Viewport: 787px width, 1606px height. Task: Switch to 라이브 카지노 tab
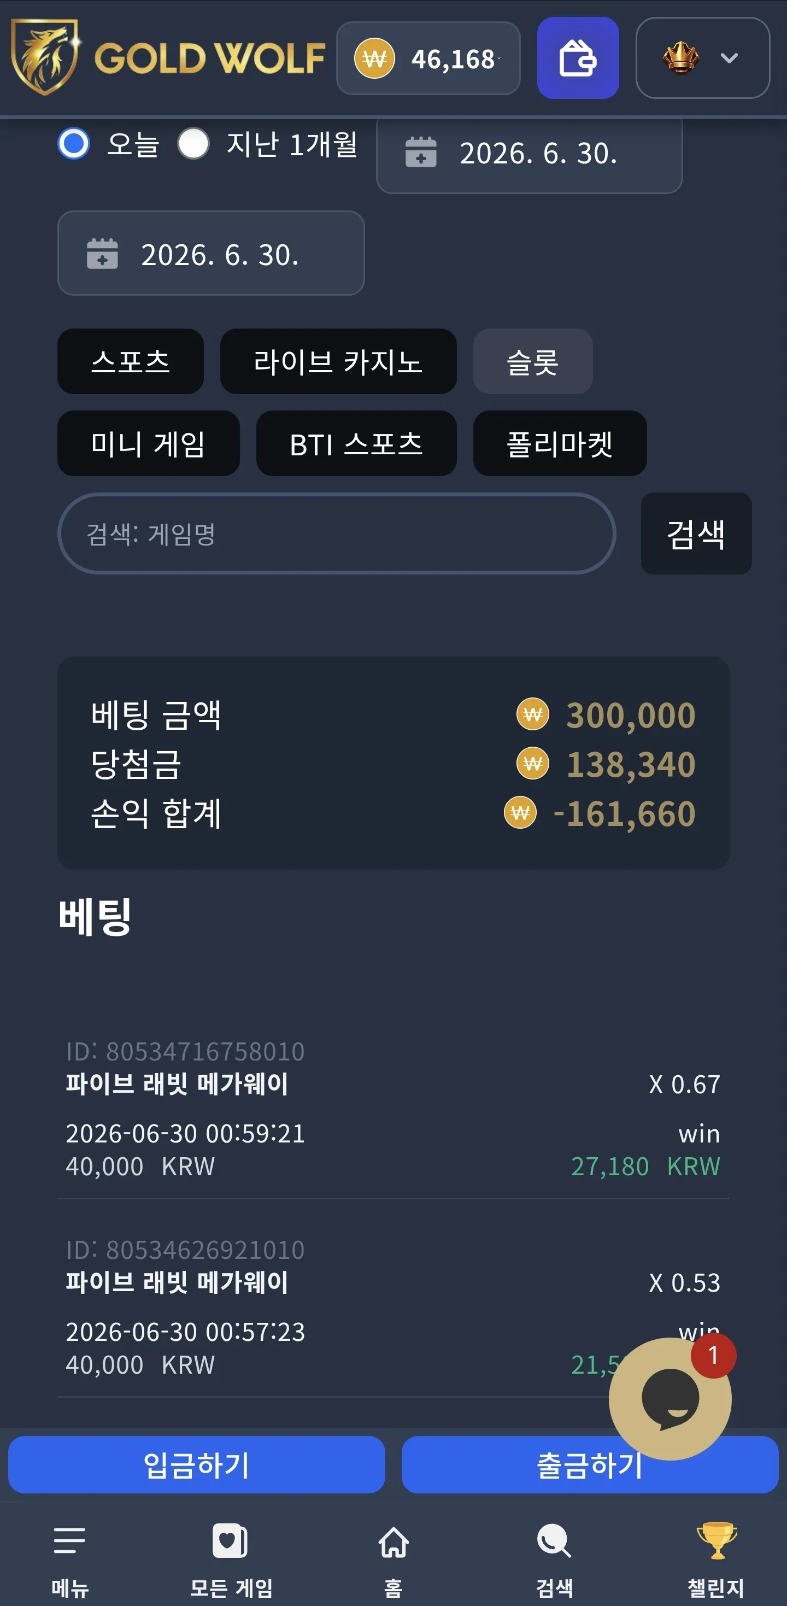click(338, 362)
